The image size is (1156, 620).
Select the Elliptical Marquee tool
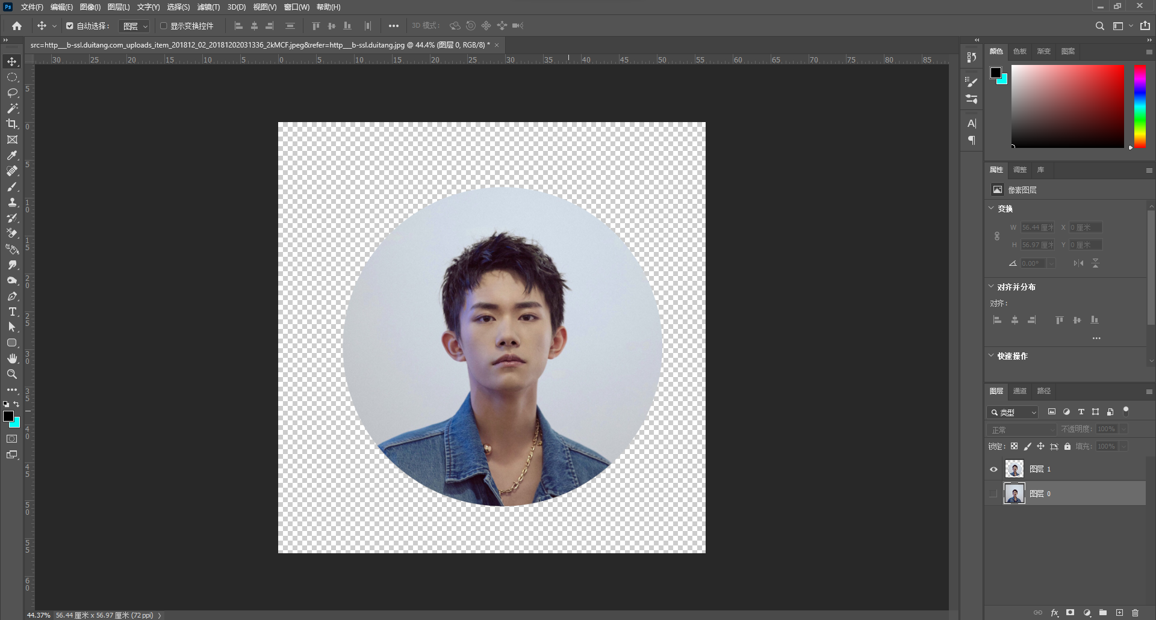point(12,77)
